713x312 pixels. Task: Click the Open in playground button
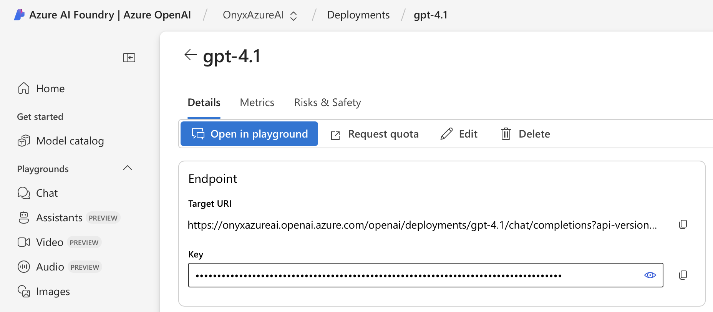(249, 134)
